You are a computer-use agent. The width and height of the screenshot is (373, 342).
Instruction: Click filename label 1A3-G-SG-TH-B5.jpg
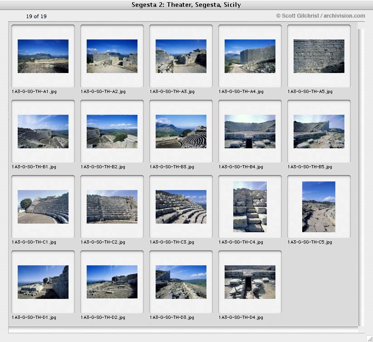pyautogui.click(x=310, y=167)
